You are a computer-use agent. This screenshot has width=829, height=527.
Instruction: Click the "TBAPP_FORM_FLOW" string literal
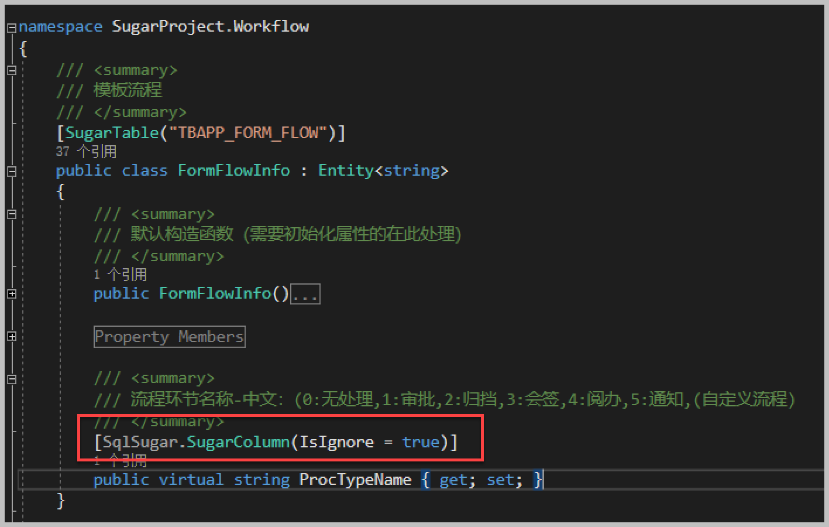point(248,133)
